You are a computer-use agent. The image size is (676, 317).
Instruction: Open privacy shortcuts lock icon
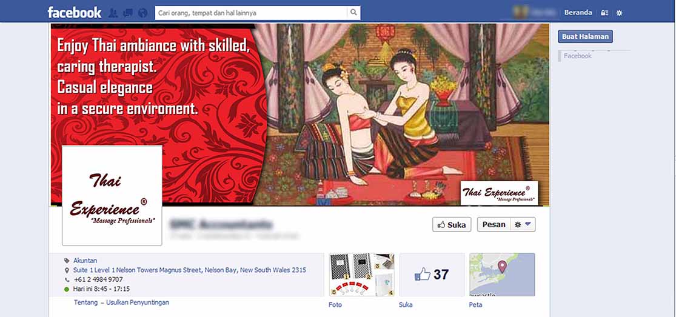tap(604, 13)
